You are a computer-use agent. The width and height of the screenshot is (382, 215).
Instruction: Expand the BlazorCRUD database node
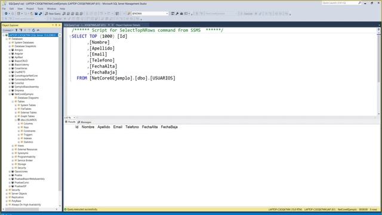(x=10, y=61)
